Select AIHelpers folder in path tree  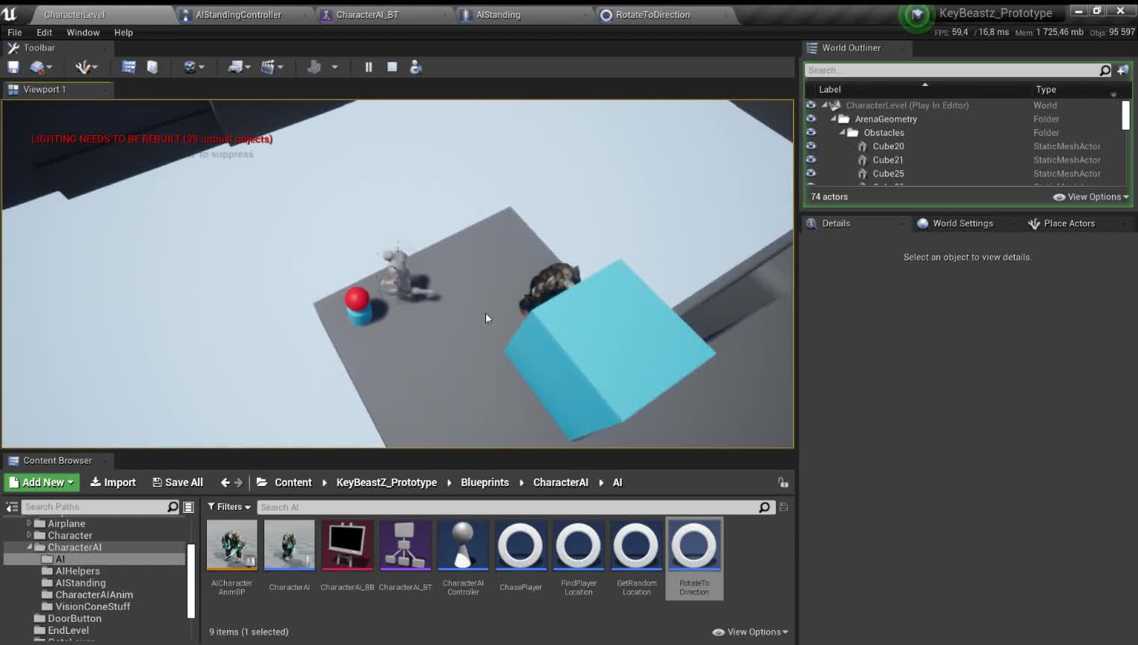coord(78,571)
